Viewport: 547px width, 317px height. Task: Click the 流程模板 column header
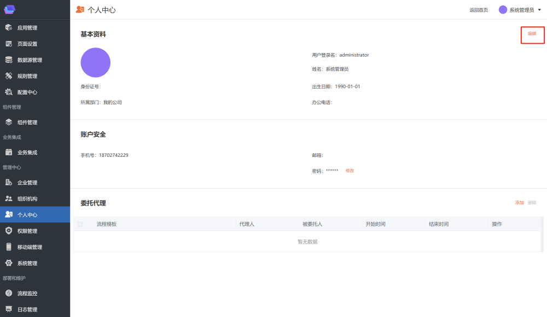click(107, 224)
